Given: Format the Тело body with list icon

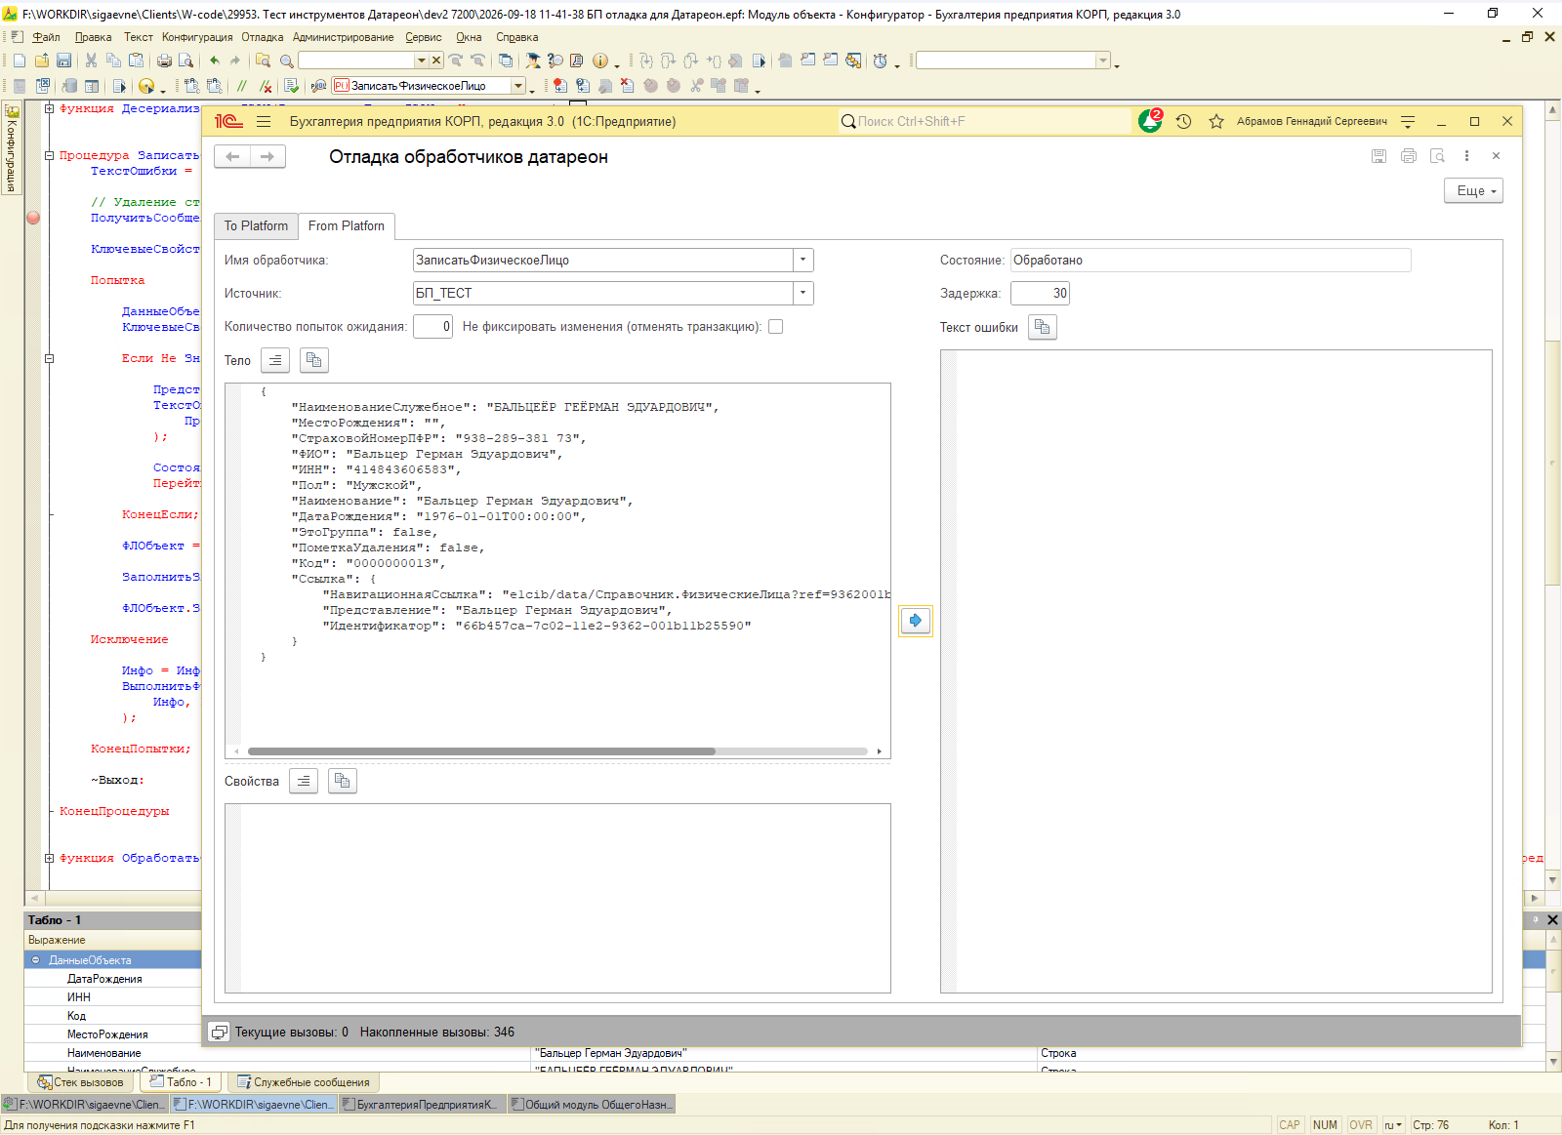Looking at the screenshot, I should click(x=275, y=360).
